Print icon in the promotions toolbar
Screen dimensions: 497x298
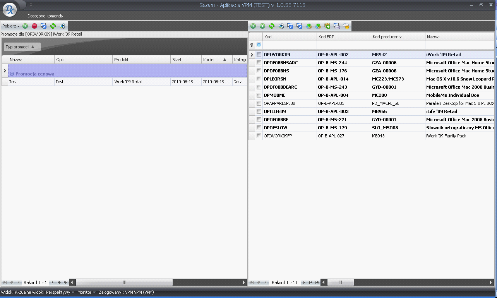(62, 26)
